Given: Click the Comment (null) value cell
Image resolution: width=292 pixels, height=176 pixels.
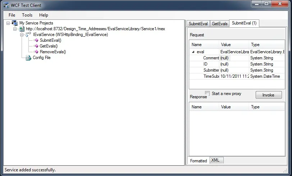Looking at the screenshot, I should [x=234, y=58].
